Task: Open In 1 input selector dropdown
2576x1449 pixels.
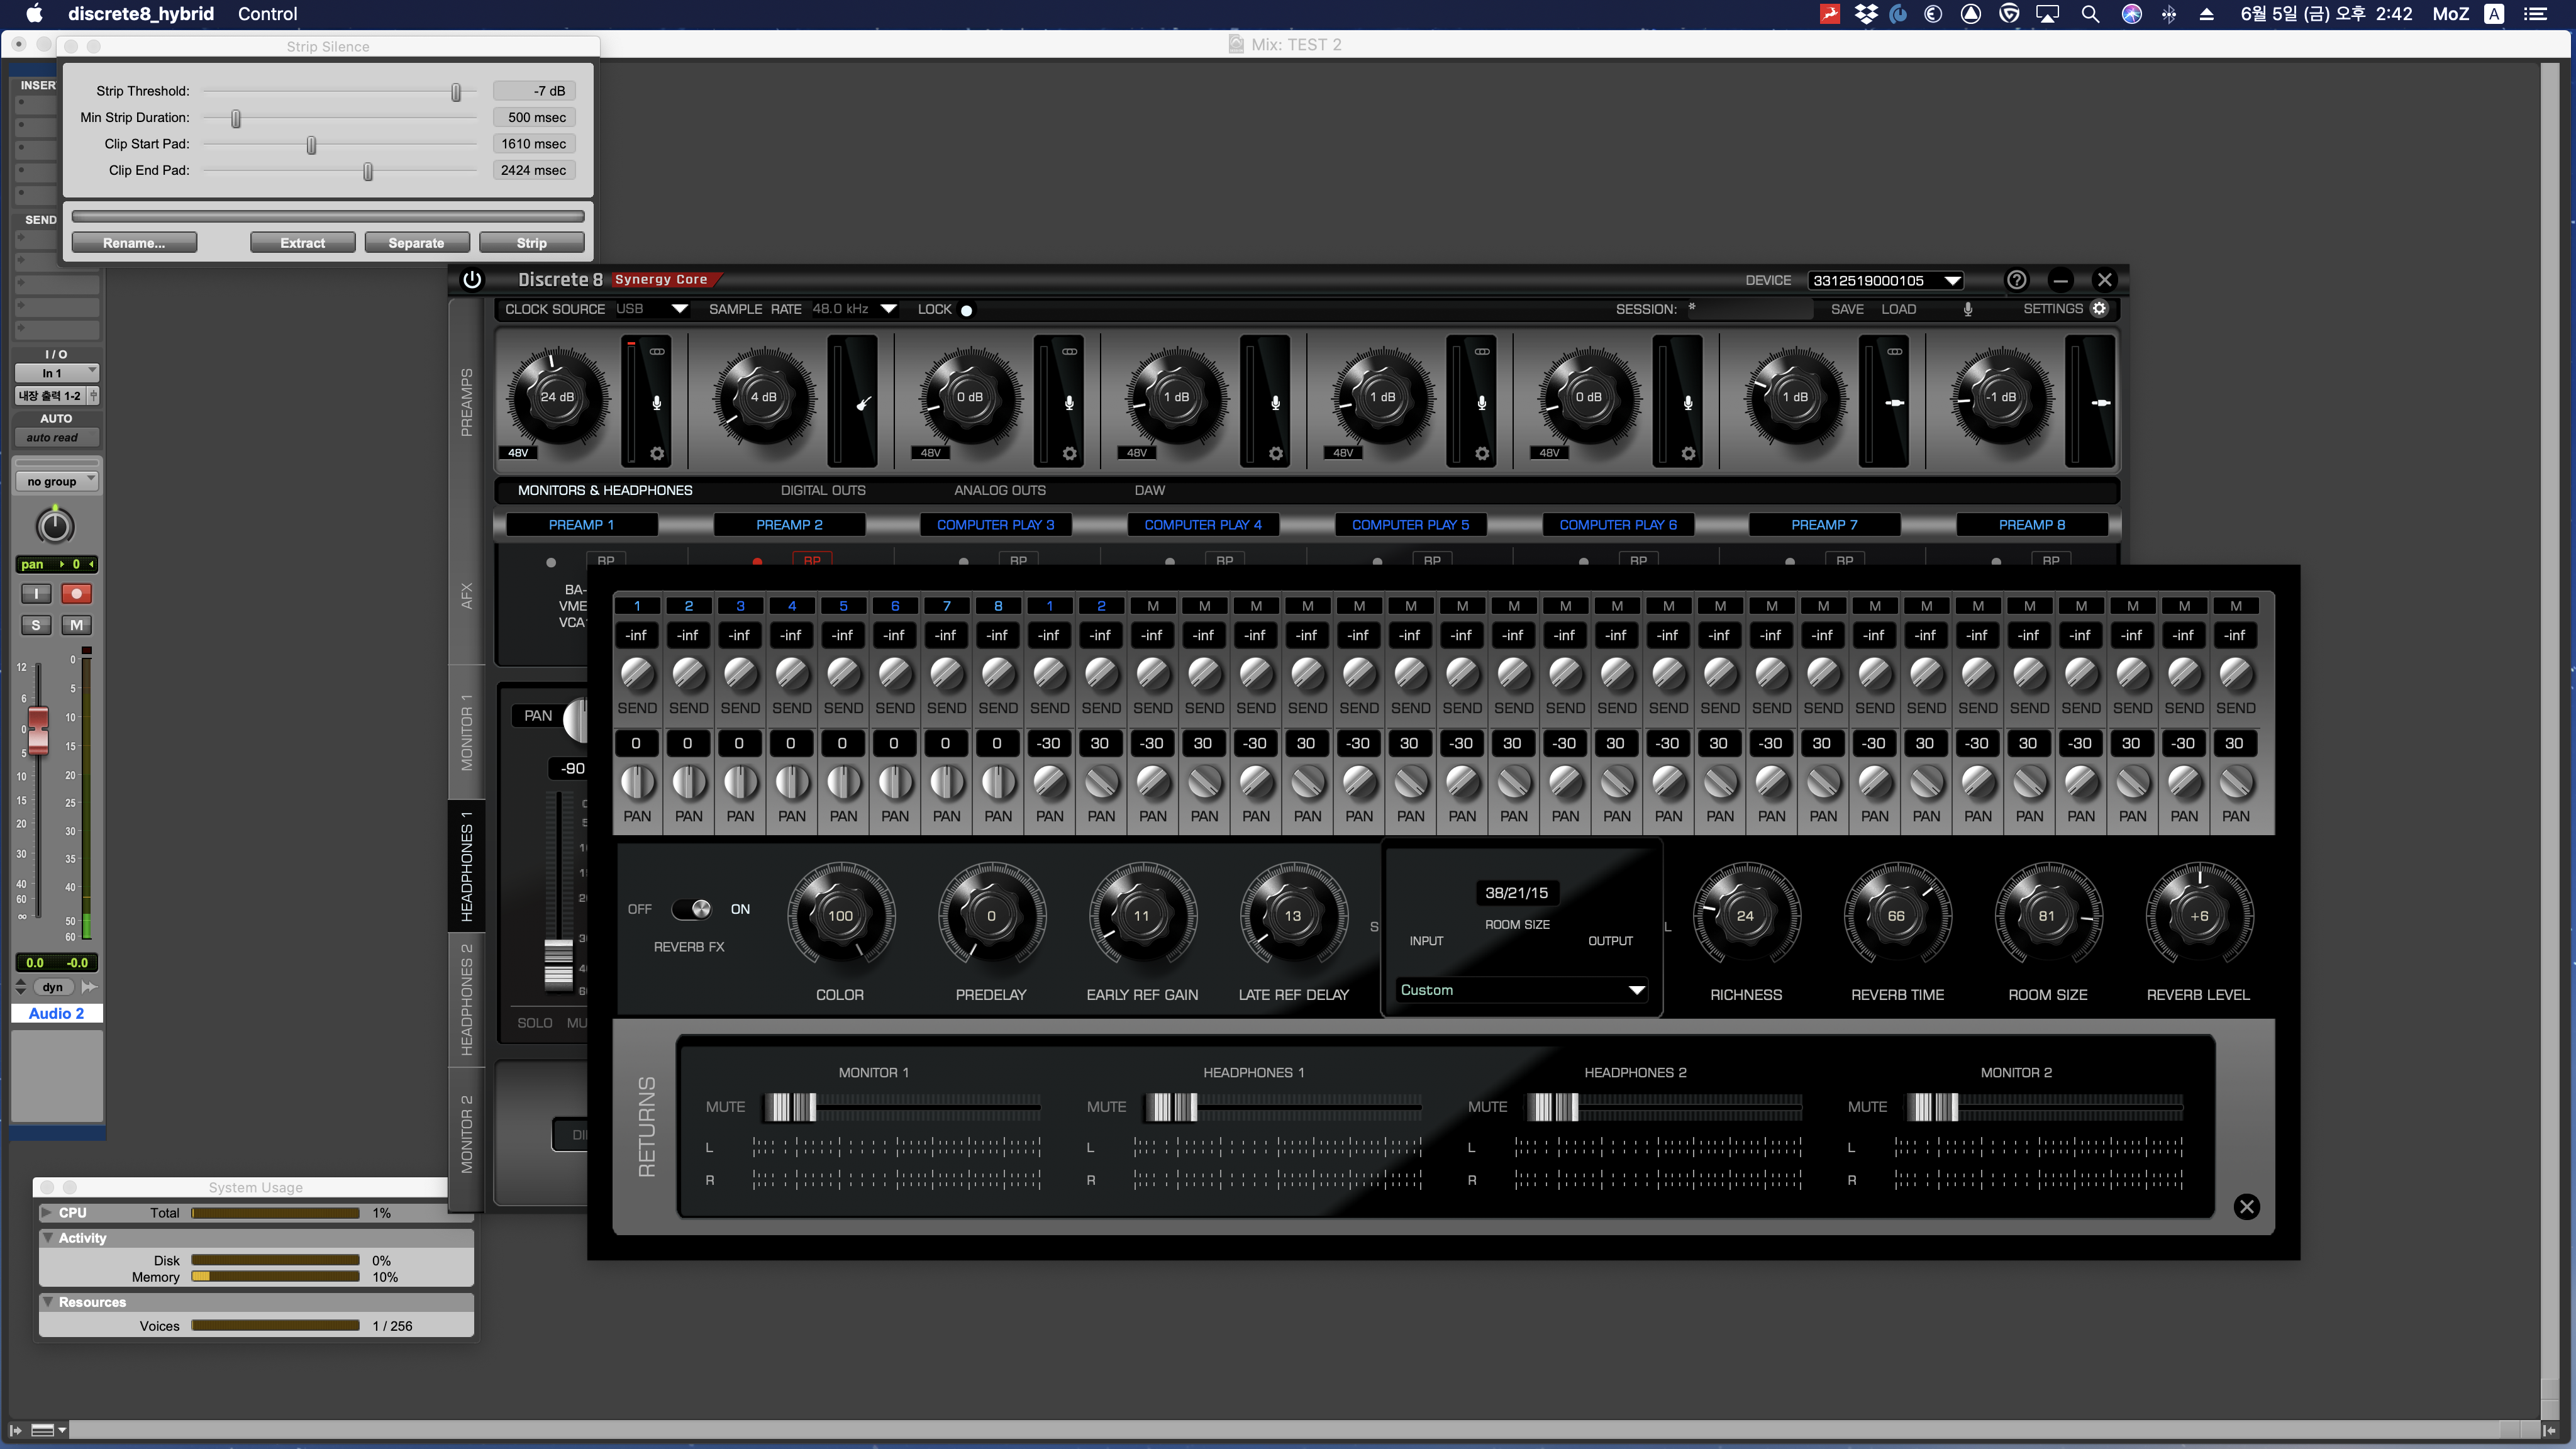Action: [56, 373]
